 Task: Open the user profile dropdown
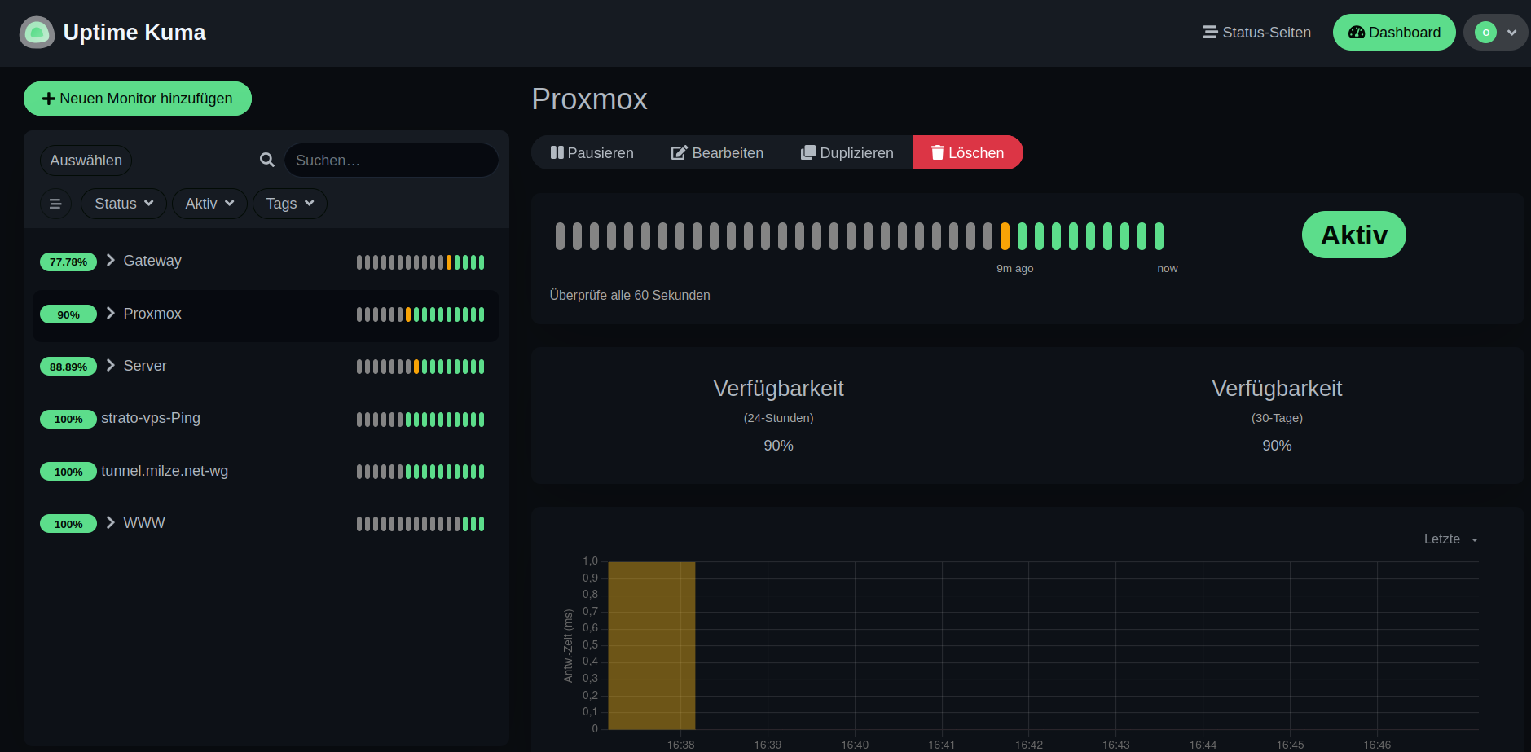(x=1496, y=33)
